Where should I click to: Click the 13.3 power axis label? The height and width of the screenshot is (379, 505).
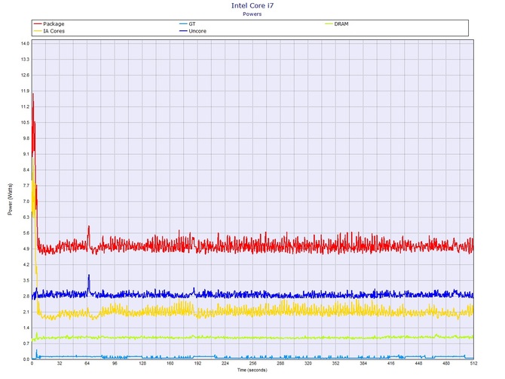pos(25,60)
